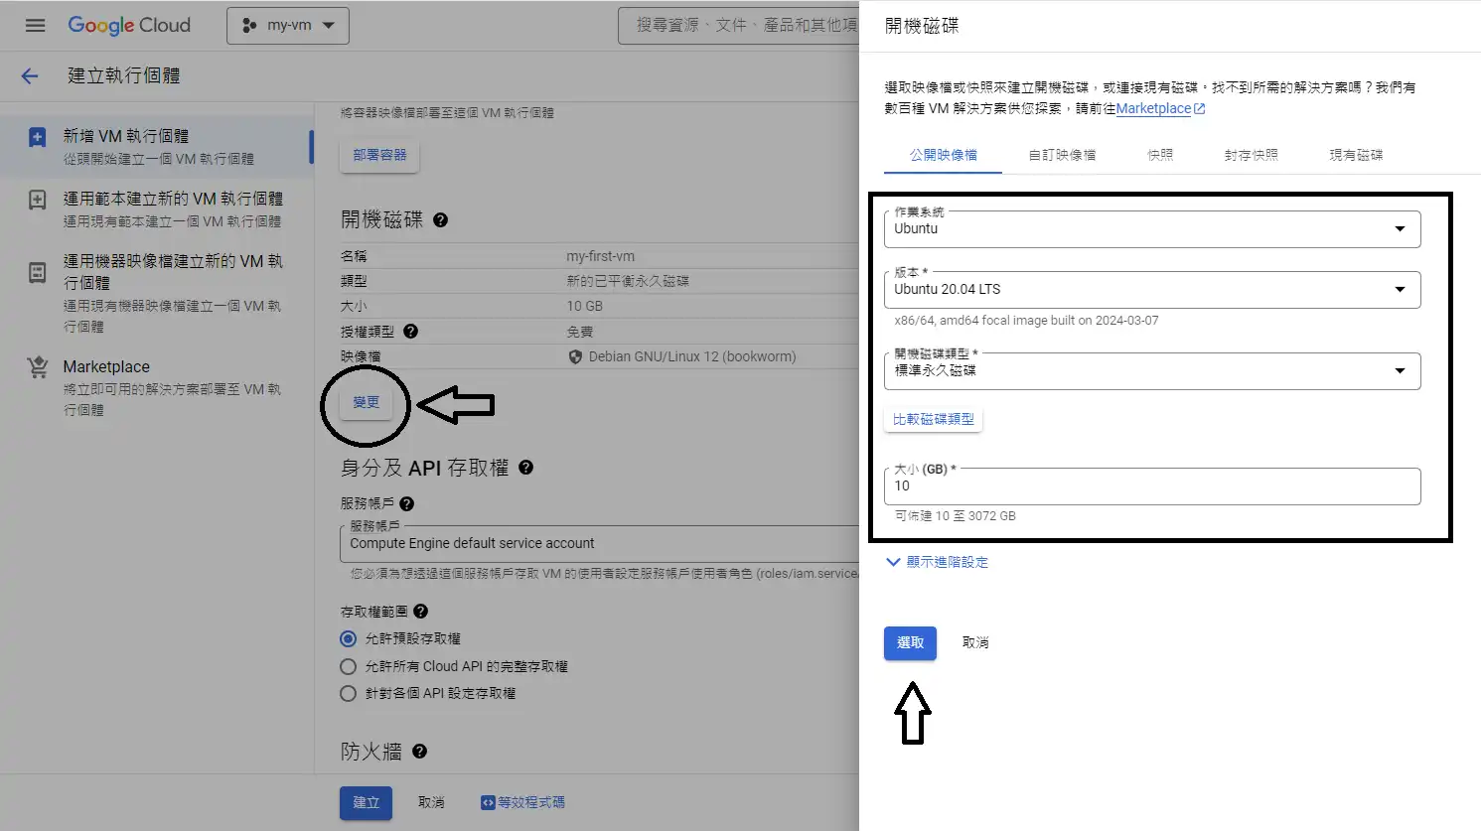Click the help icon next to 授權類型
The width and height of the screenshot is (1481, 831).
click(x=410, y=332)
